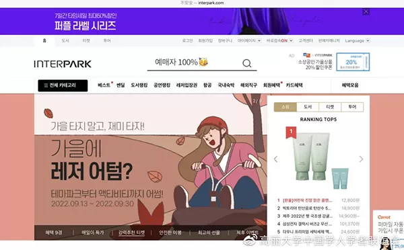
Task: Switch to 도서 tab in top bar
Action: (x=65, y=40)
